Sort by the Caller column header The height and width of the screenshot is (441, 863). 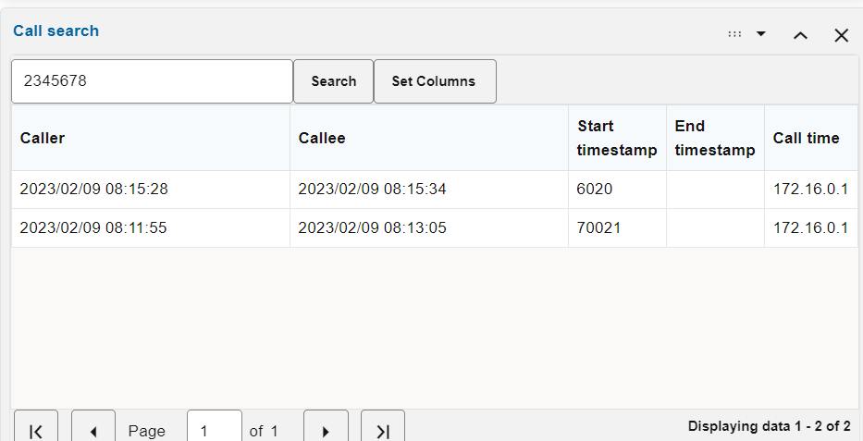pyautogui.click(x=43, y=138)
